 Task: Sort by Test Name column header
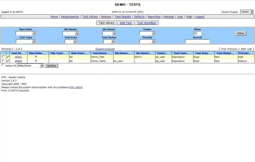(100, 53)
